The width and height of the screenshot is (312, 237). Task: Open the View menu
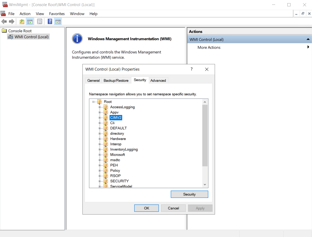(x=40, y=14)
